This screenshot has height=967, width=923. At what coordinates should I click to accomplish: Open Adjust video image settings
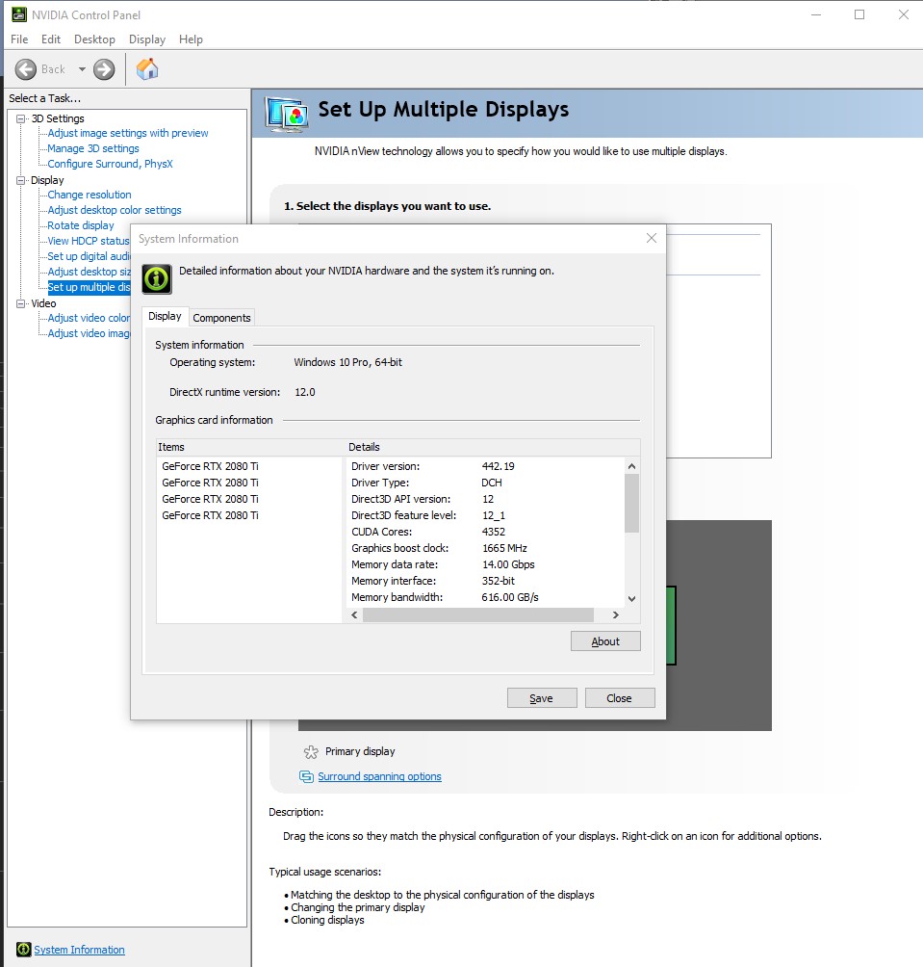(89, 333)
